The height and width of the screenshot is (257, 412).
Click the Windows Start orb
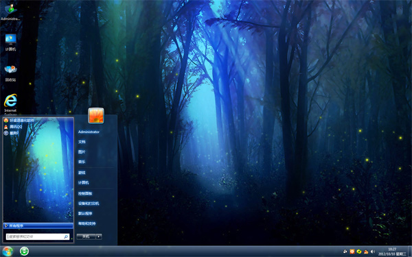point(8,252)
